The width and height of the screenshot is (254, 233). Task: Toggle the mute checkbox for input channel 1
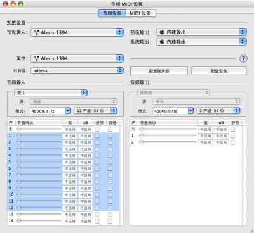pos(97,136)
